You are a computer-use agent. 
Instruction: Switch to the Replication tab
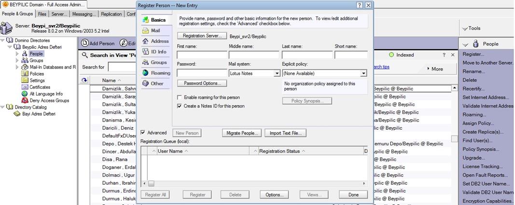click(x=111, y=14)
